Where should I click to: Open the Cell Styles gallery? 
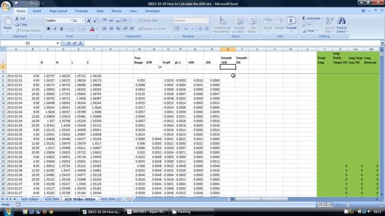253,25
